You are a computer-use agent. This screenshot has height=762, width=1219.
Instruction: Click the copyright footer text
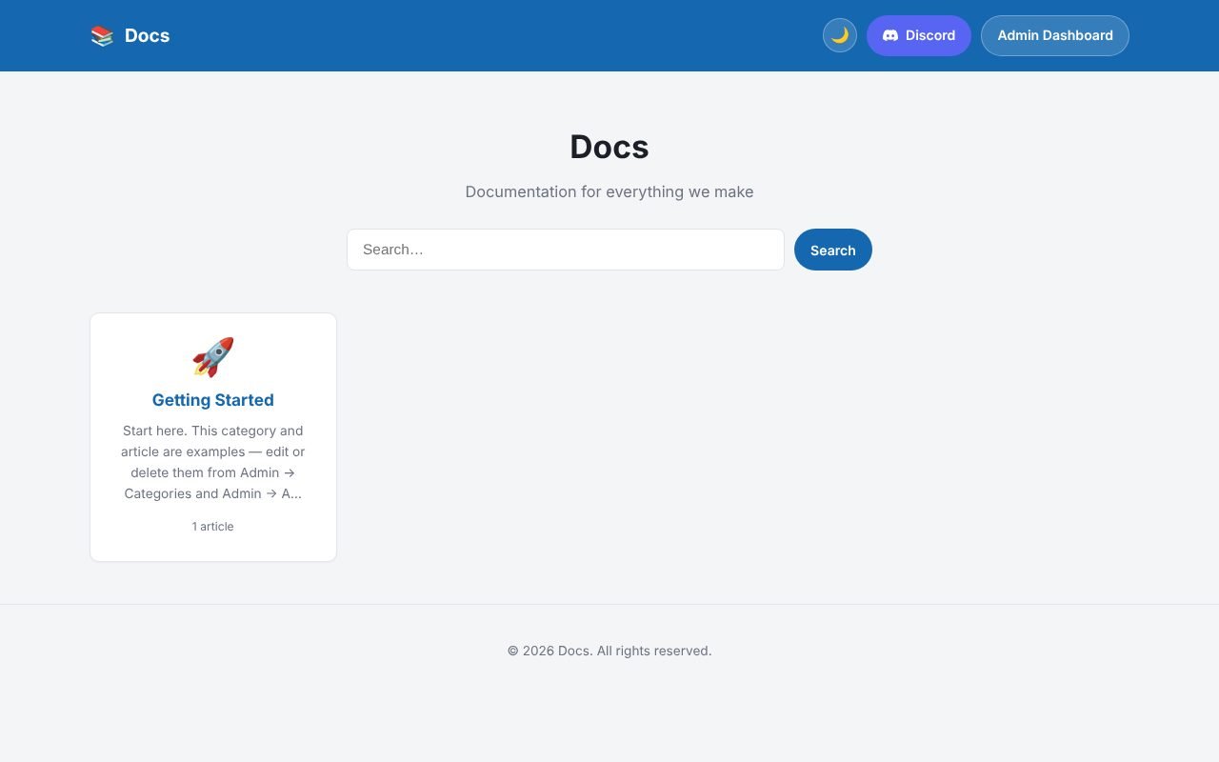click(609, 651)
